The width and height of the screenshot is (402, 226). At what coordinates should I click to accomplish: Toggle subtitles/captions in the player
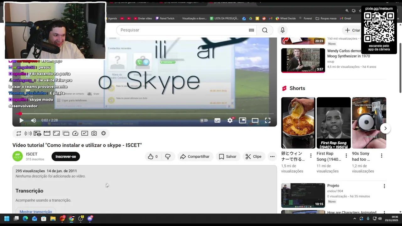[217, 120]
